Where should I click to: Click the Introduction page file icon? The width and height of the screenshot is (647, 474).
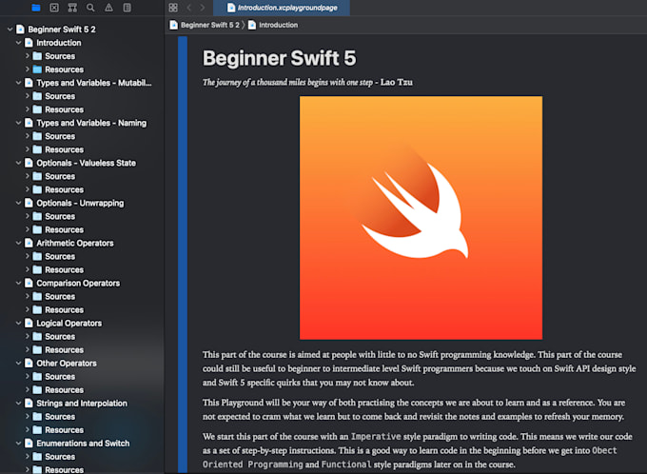pos(29,43)
